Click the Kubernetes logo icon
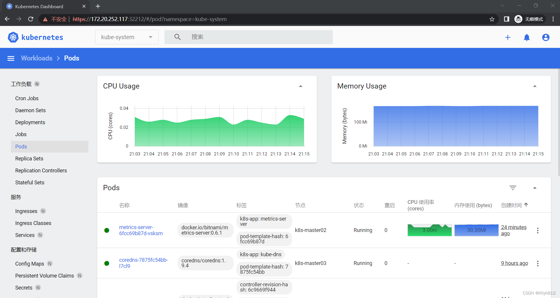The image size is (560, 298). click(13, 37)
